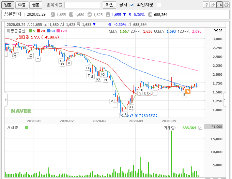232x179 pixels.
Task: Click the 15,000 volume axis label
Action: click(x=216, y=139)
